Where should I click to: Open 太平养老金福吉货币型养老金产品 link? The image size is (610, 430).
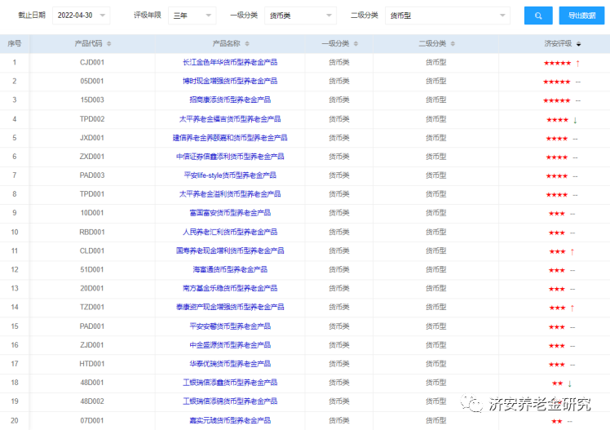(230, 119)
